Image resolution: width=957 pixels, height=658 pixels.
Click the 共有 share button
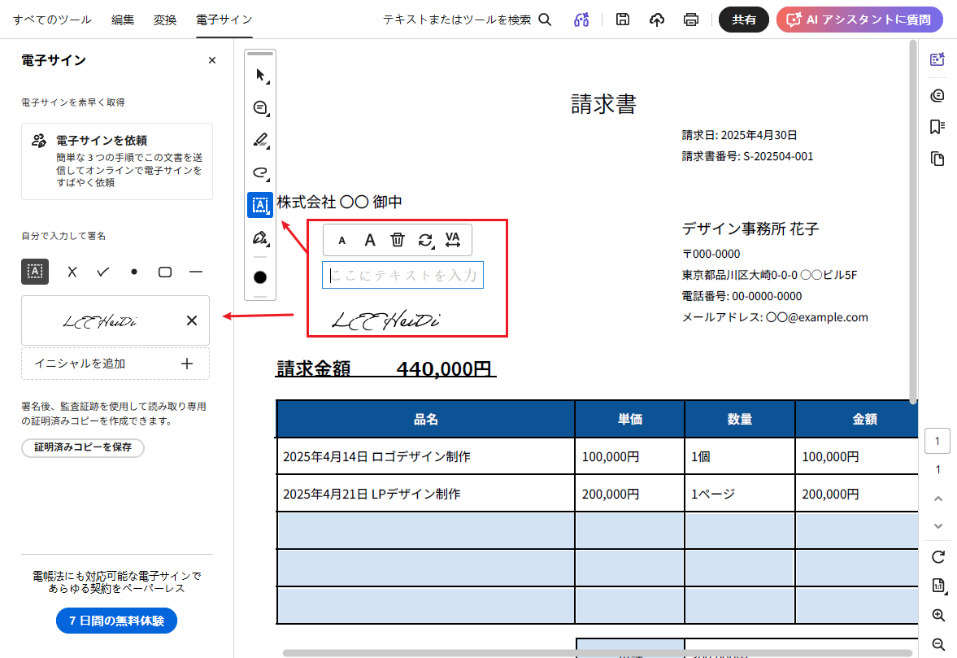point(743,20)
